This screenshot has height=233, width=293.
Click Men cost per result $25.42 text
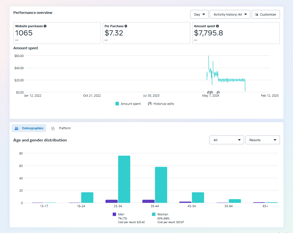tap(131, 222)
